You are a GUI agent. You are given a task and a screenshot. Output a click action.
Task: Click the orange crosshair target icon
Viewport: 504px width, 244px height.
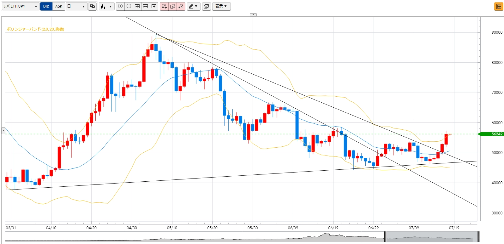(499, 7)
